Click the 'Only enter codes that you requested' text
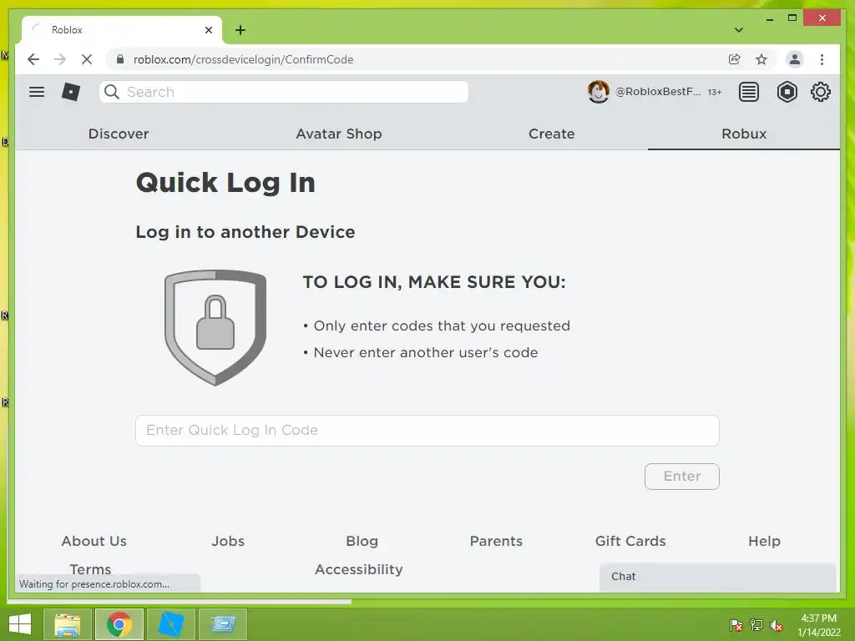The width and height of the screenshot is (855, 641). (x=442, y=326)
